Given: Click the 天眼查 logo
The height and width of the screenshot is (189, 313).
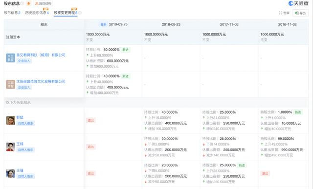Looking at the screenshot, I should click(x=299, y=3).
